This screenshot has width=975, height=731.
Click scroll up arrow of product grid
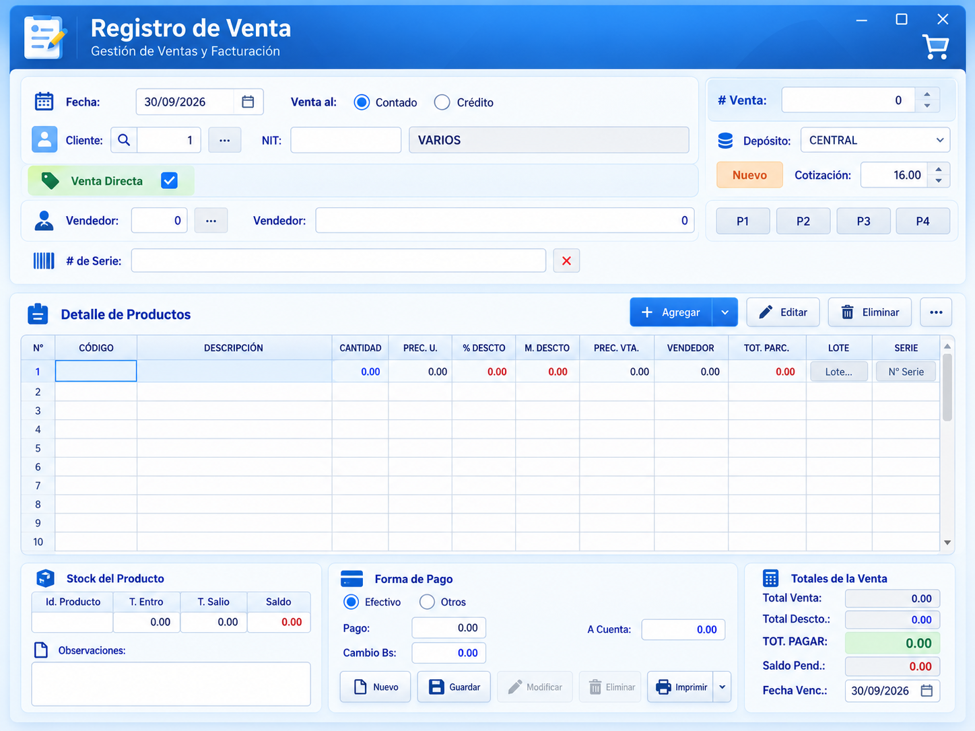click(x=947, y=347)
